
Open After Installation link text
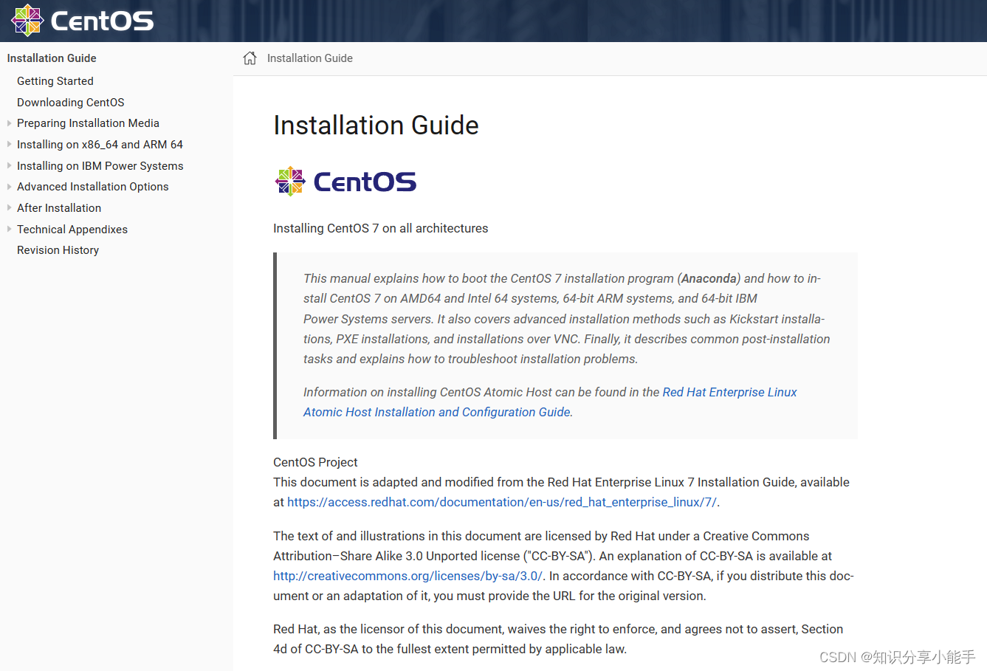(59, 208)
